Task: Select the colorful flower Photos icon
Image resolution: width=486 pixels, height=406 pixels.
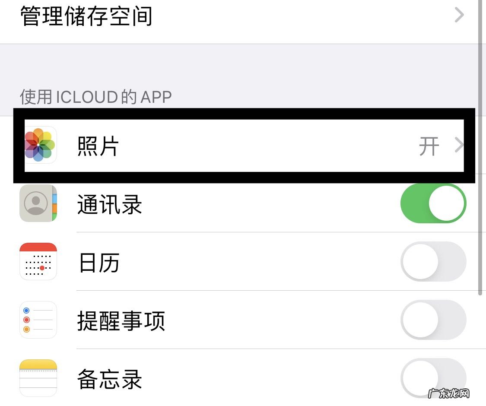Action: click(x=39, y=145)
